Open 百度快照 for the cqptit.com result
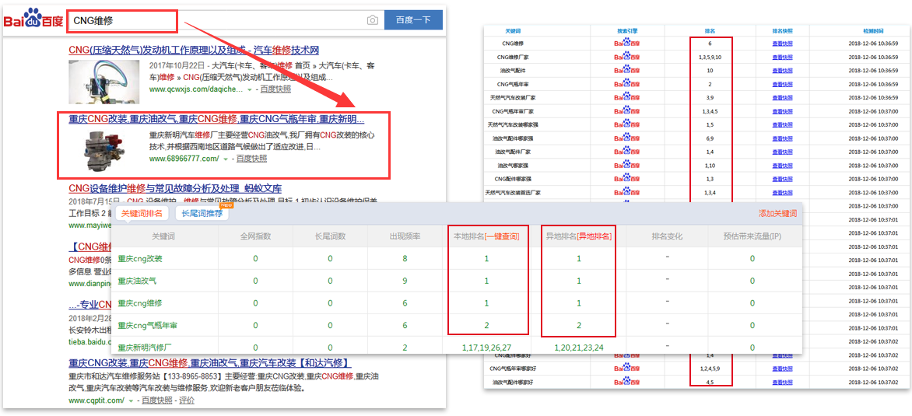Screen dimensions: 912x416 [157, 401]
